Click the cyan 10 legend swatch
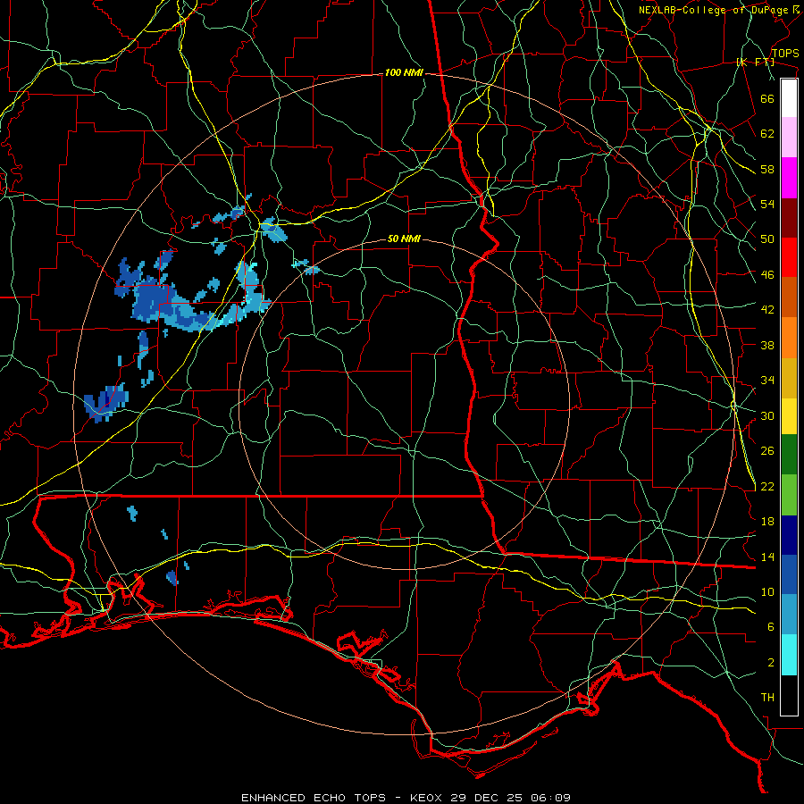 [789, 655]
